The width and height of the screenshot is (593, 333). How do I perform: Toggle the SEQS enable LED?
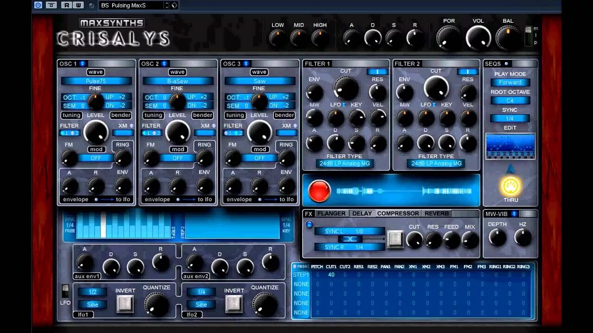[x=506, y=64]
